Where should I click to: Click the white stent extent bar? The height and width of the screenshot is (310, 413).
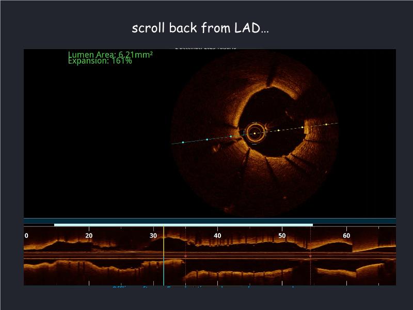coord(183,225)
